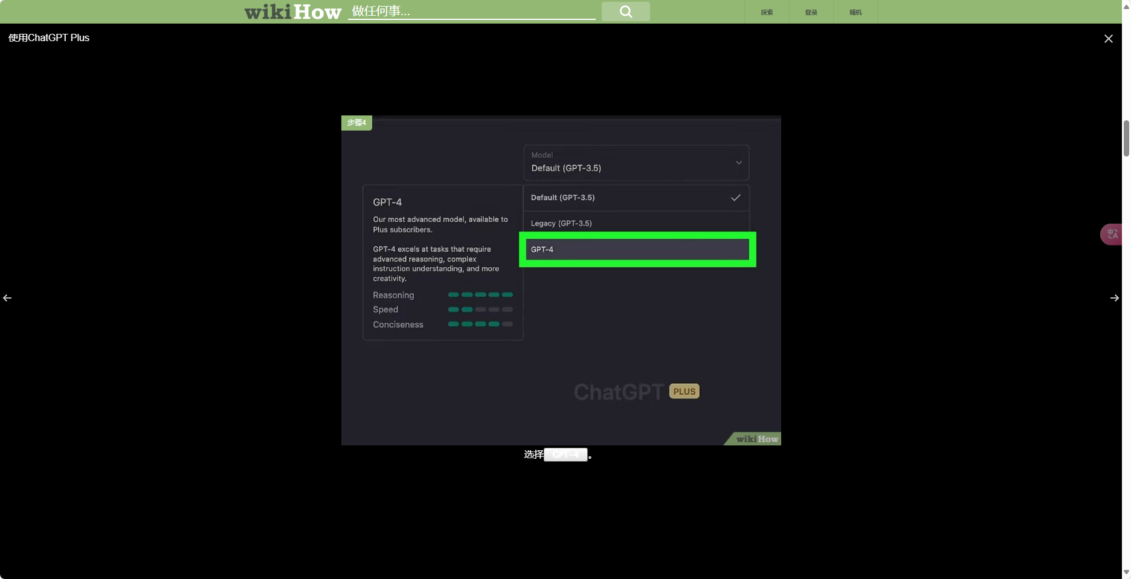The height and width of the screenshot is (579, 1131).
Task: Click the 步骤4 step badge
Action: coord(356,123)
